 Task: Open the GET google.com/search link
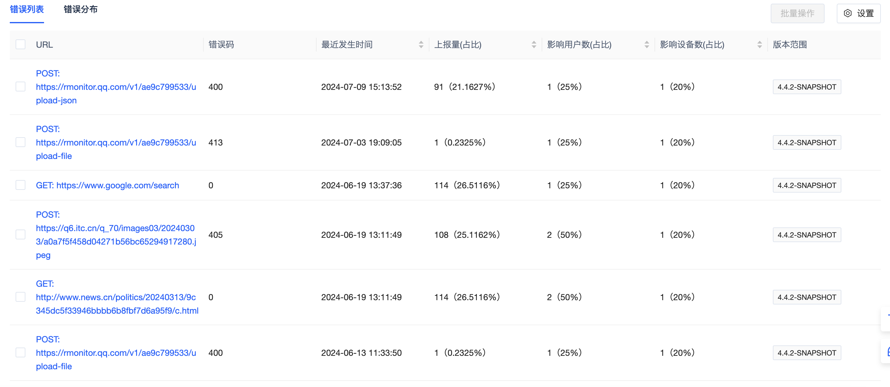(107, 185)
